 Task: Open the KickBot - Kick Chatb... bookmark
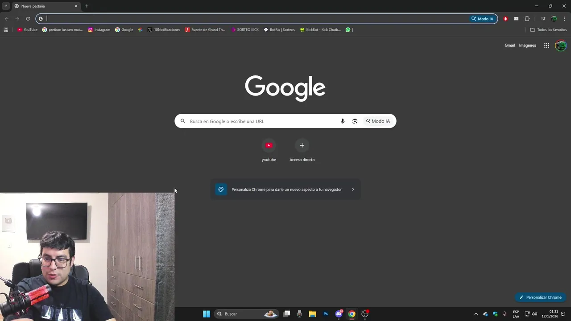(x=320, y=30)
